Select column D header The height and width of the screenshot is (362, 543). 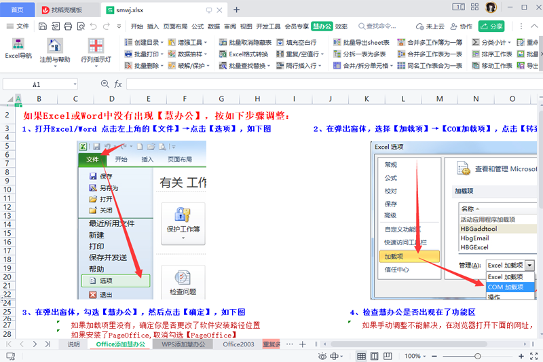pyautogui.click(x=112, y=98)
